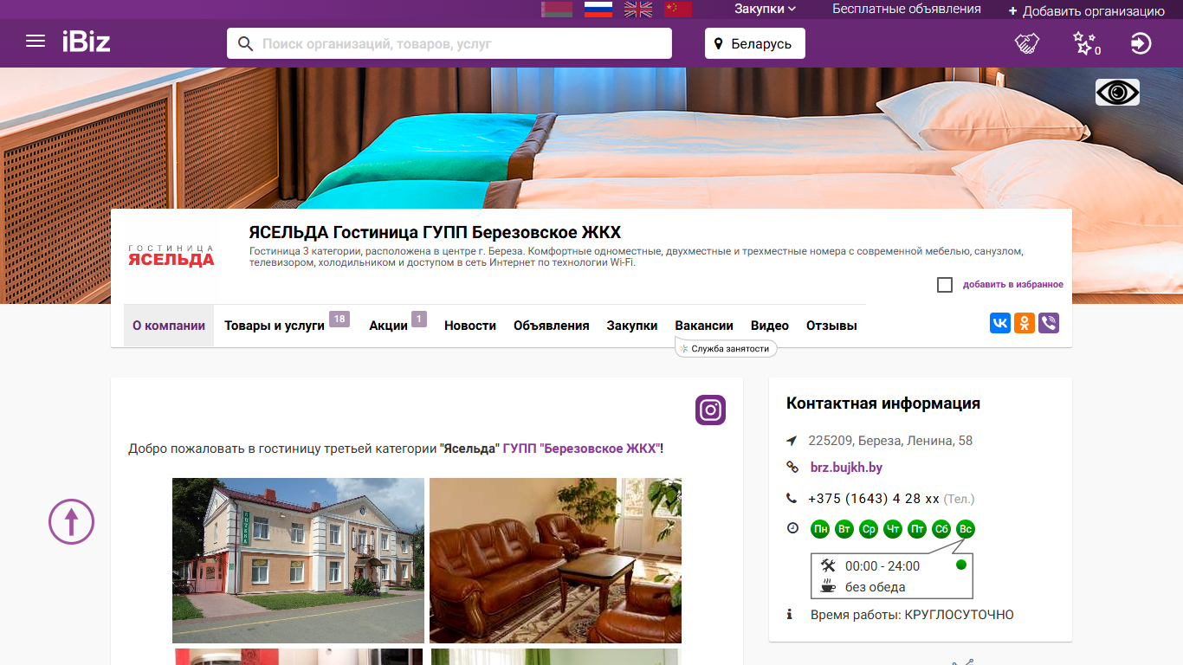
Task: Switch to the 'Новости' tab
Action: [x=470, y=326]
